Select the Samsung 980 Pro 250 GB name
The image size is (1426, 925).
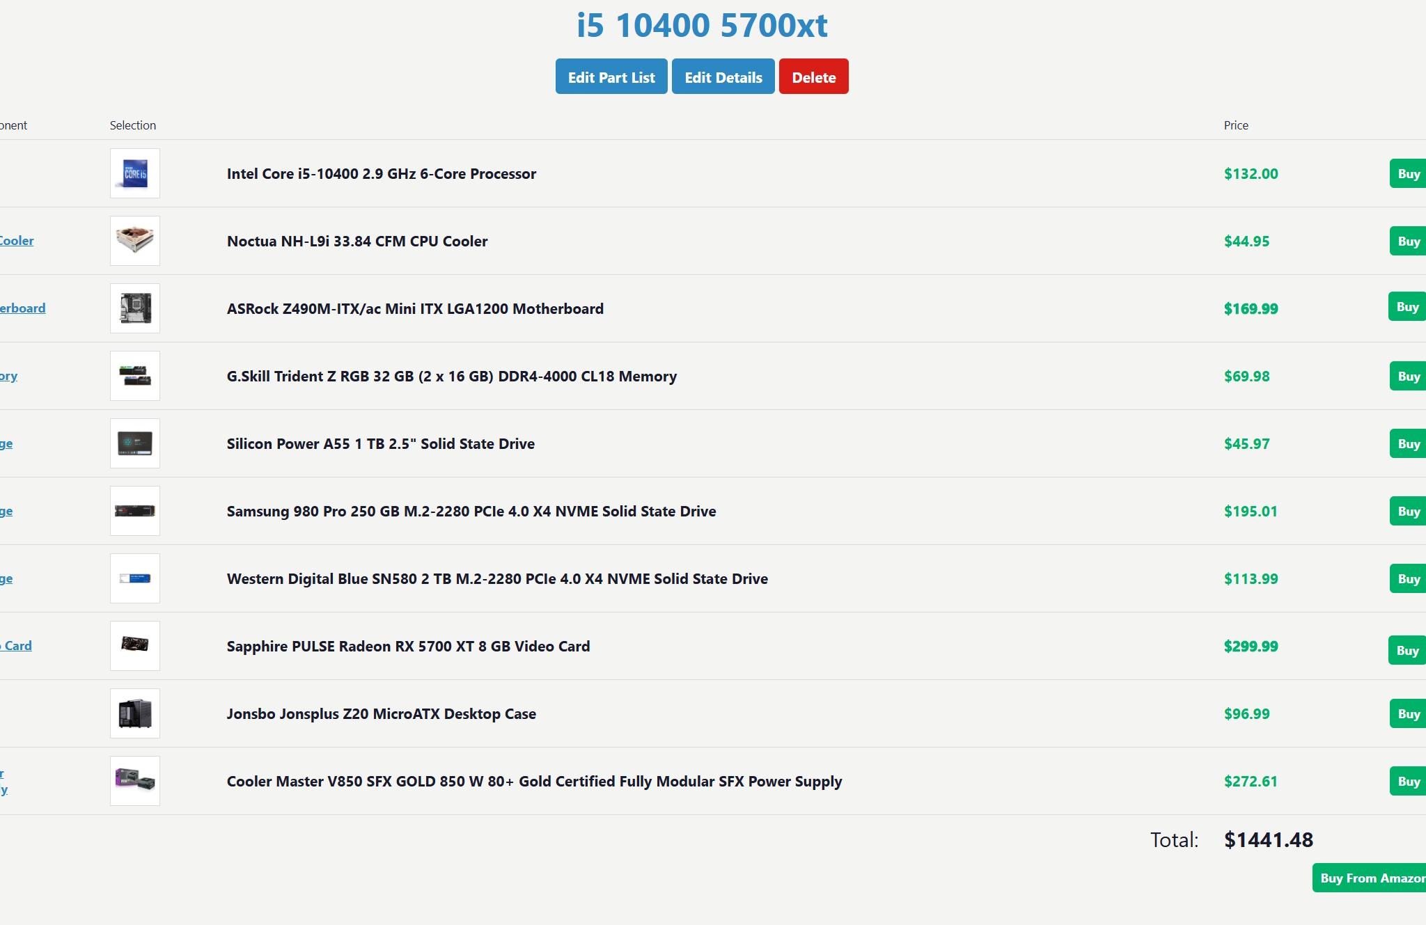pyautogui.click(x=471, y=511)
